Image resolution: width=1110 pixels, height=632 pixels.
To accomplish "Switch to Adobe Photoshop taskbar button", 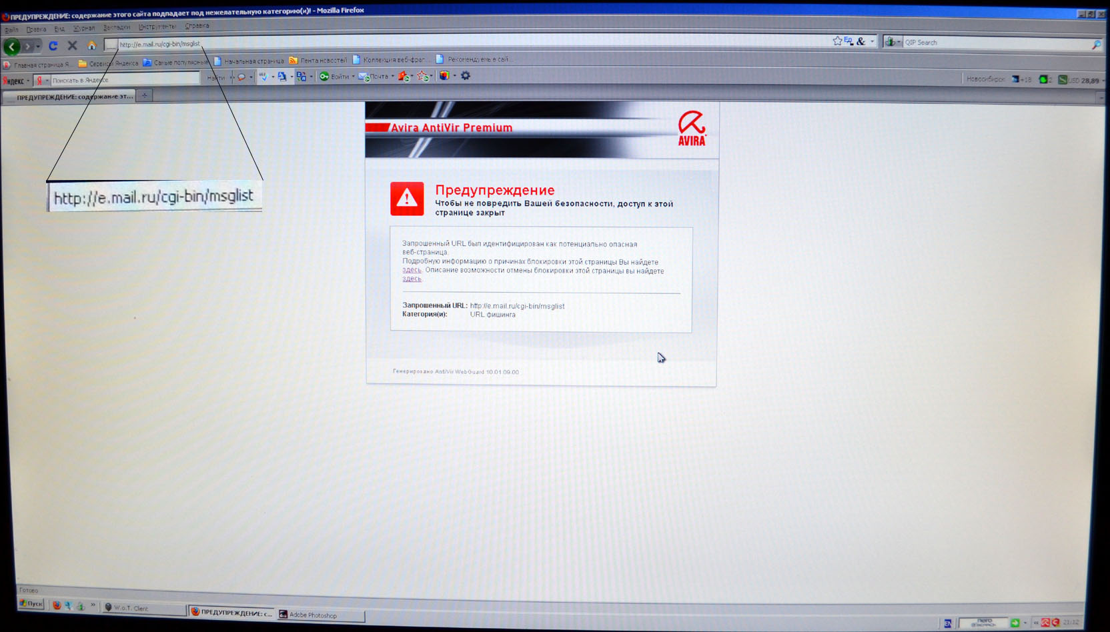I will click(x=320, y=615).
